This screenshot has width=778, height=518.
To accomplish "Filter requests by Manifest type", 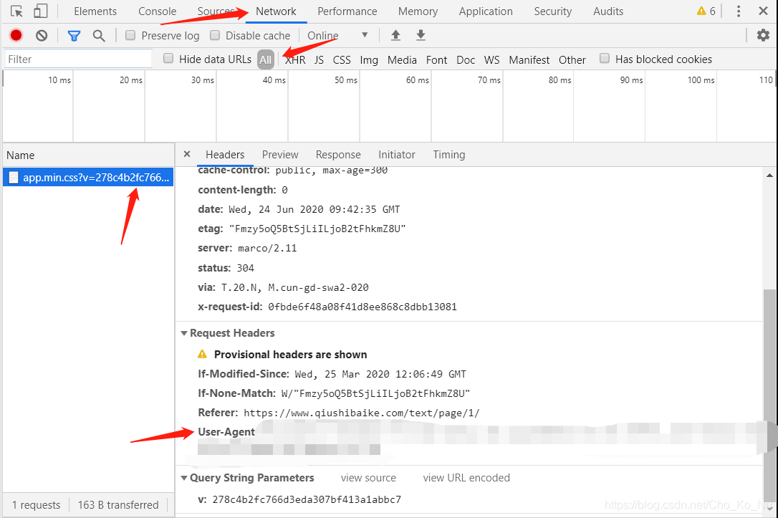I will point(529,60).
